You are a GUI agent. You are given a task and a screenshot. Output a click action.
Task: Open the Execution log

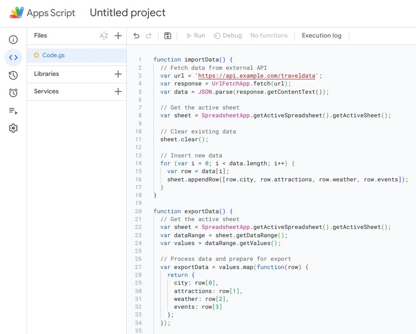click(x=321, y=36)
